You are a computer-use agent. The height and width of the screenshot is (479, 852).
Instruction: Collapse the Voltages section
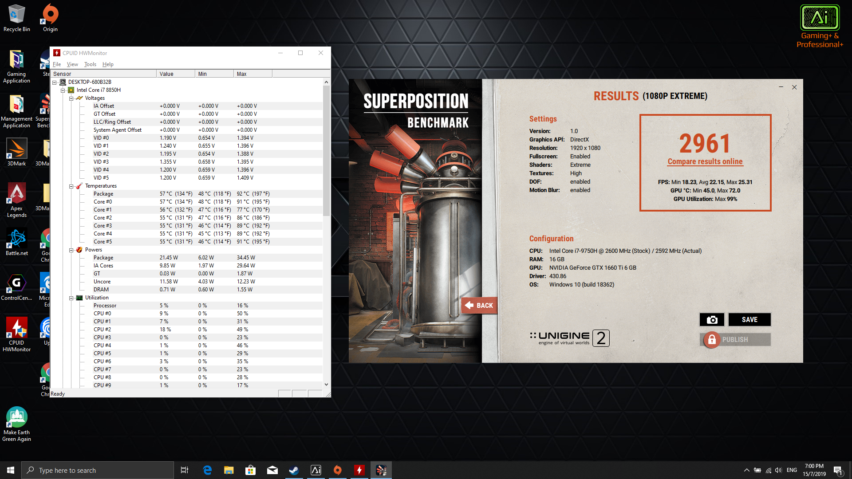click(x=71, y=98)
